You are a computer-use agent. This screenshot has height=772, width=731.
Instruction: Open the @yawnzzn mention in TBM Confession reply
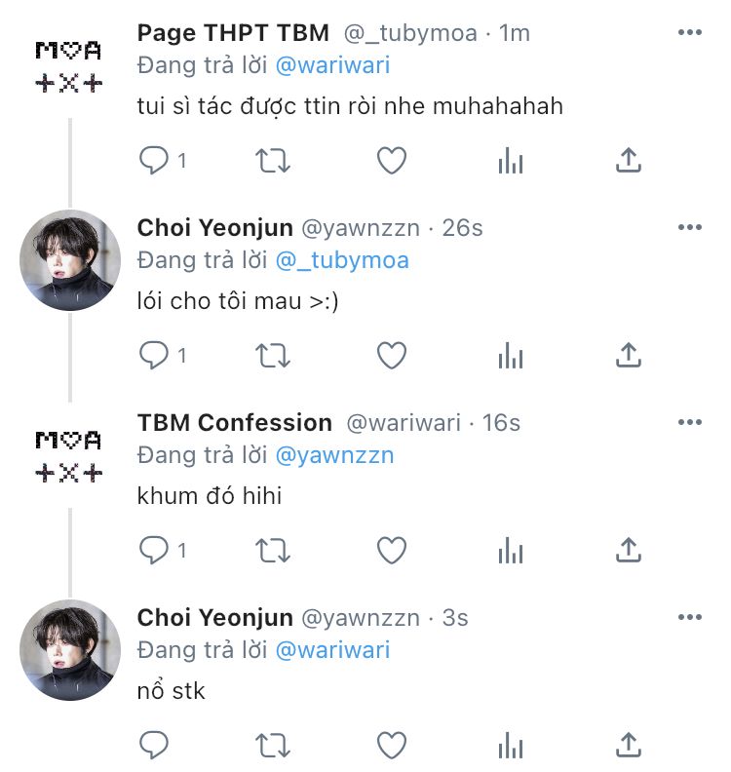point(336,455)
